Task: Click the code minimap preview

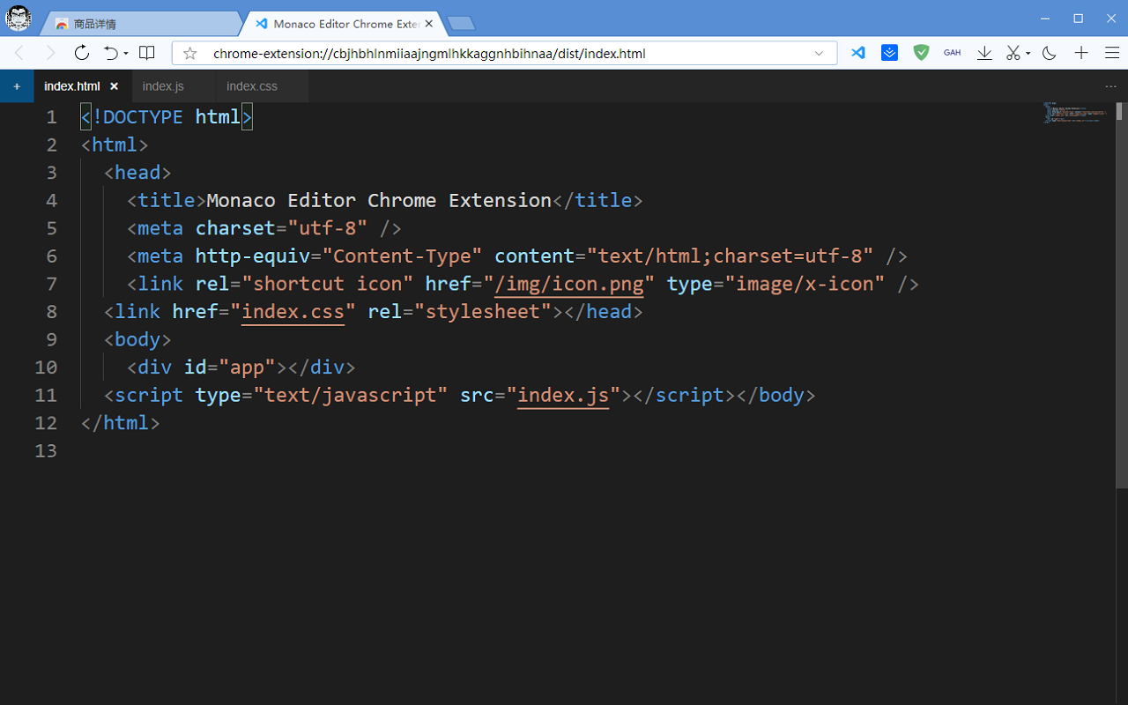Action: click(1074, 113)
